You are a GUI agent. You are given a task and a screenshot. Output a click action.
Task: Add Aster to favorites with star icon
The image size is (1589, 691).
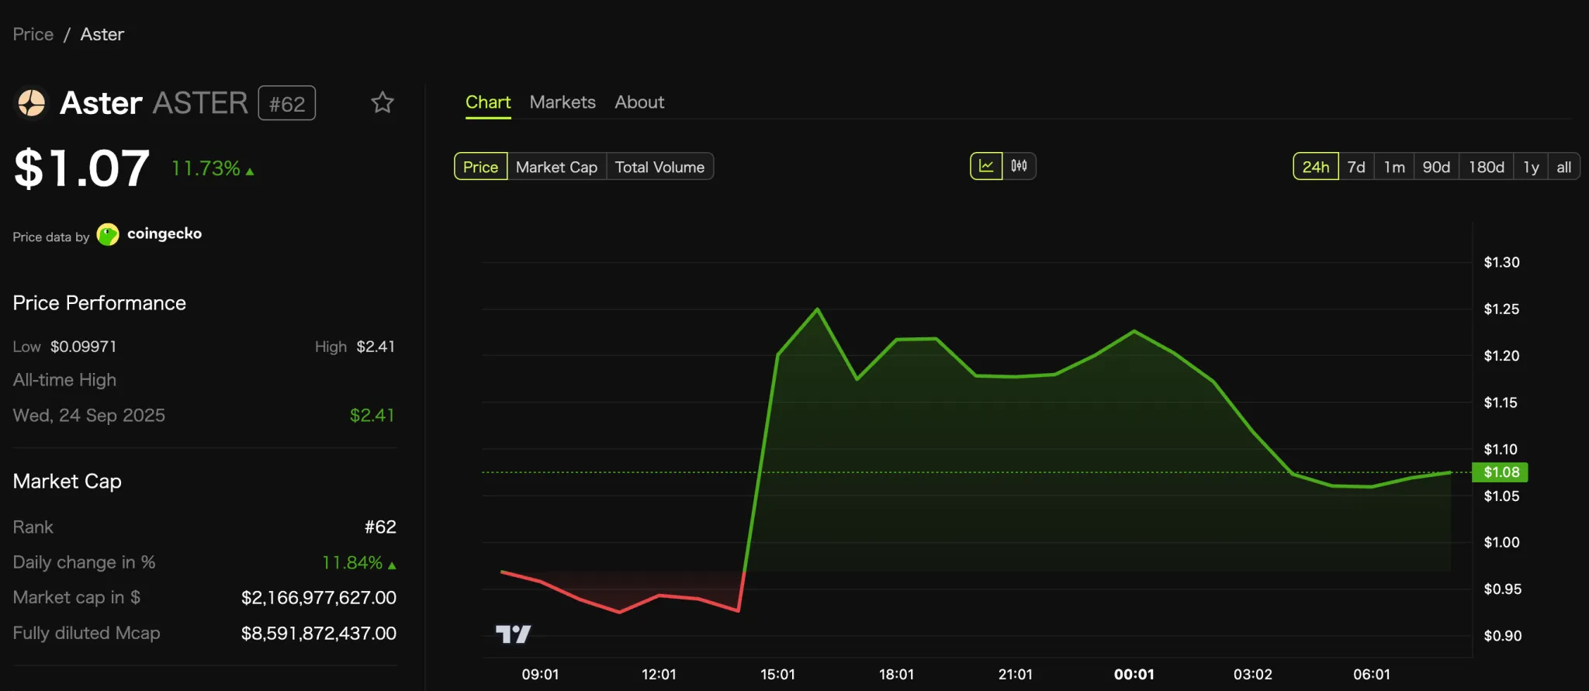(x=382, y=103)
